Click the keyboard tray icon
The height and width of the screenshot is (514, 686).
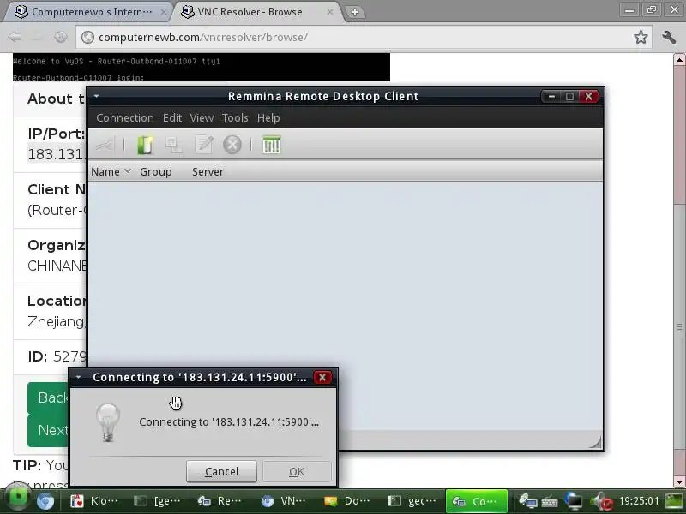[550, 502]
